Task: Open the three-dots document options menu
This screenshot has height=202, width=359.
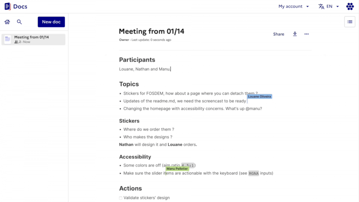Action: (x=306, y=34)
